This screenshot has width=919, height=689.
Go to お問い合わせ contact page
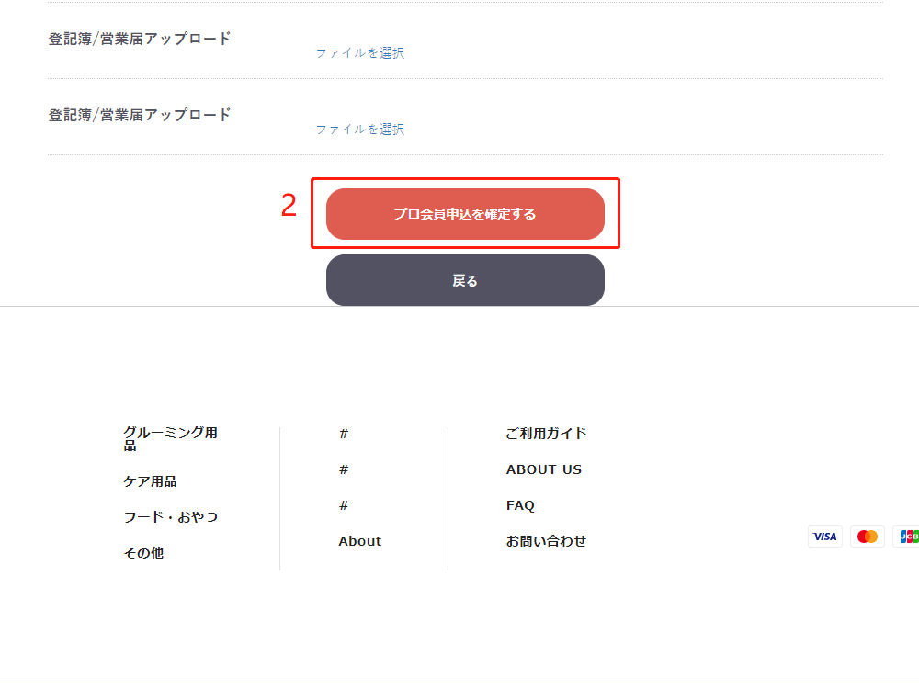(x=546, y=541)
